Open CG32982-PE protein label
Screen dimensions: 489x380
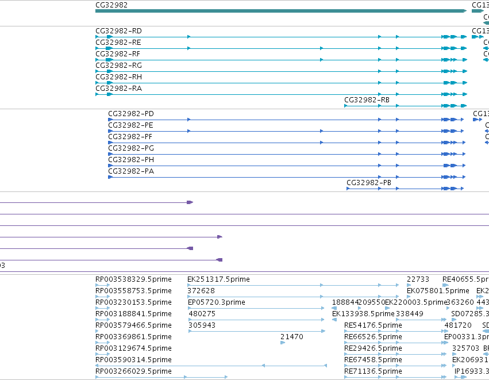[130, 125]
